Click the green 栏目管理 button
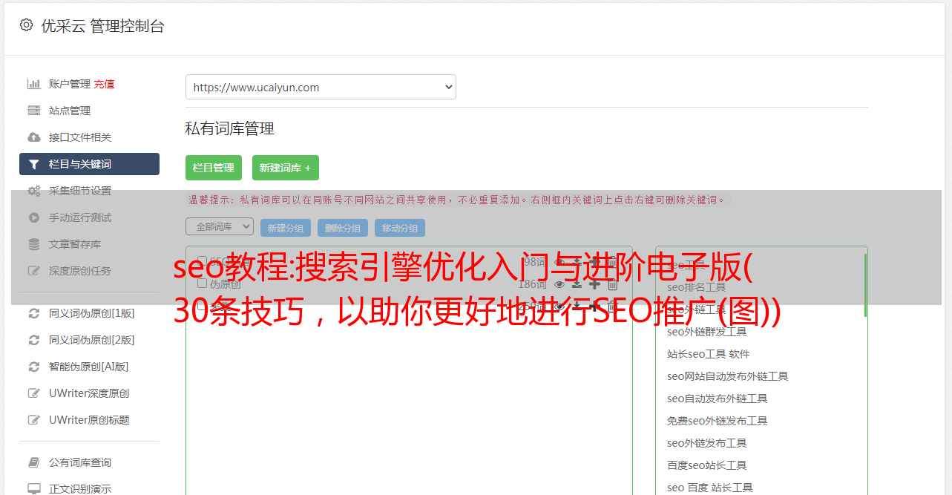 tap(214, 168)
